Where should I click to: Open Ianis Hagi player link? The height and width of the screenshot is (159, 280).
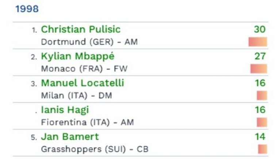pos(65,110)
